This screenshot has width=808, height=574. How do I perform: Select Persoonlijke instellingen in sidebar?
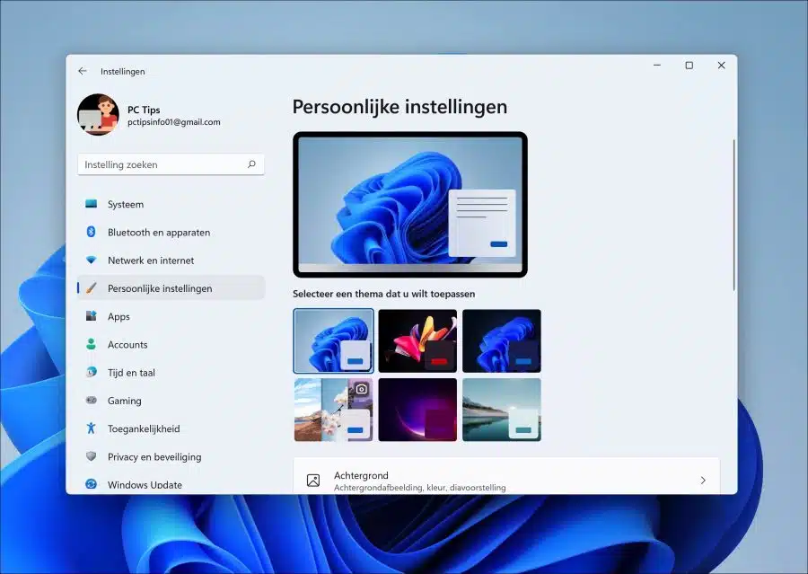coord(171,288)
